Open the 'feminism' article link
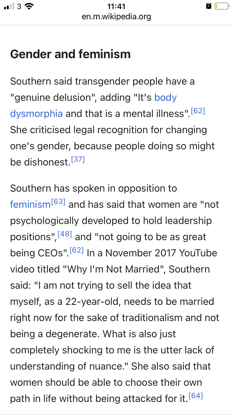Viewport: 233px width, 415px height. pos(30,204)
